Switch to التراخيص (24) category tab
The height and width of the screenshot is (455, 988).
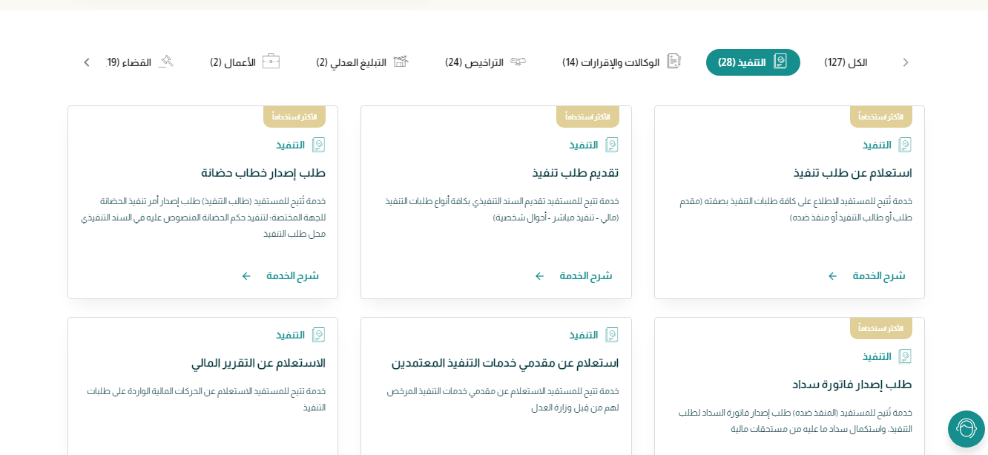[475, 62]
